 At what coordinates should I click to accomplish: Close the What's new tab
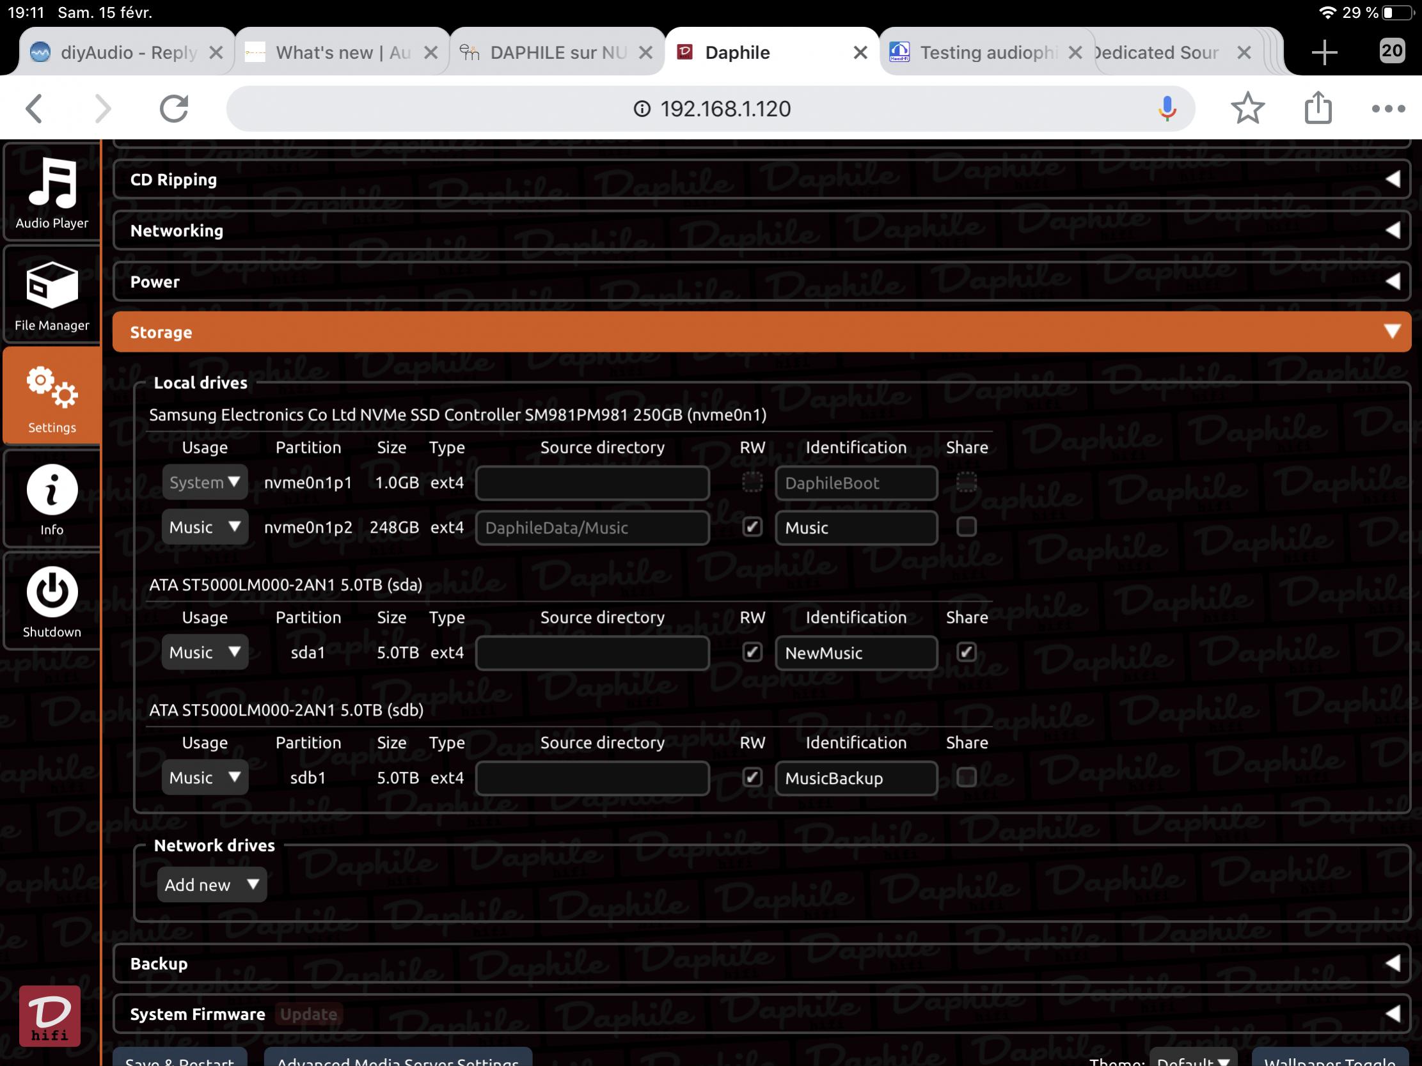[x=431, y=52]
